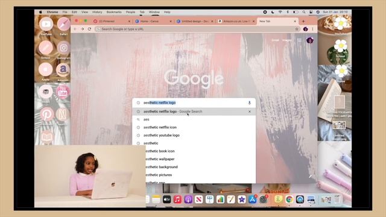Switch to the Home - Canva tab
The height and width of the screenshot is (217, 386).
pos(153,22)
